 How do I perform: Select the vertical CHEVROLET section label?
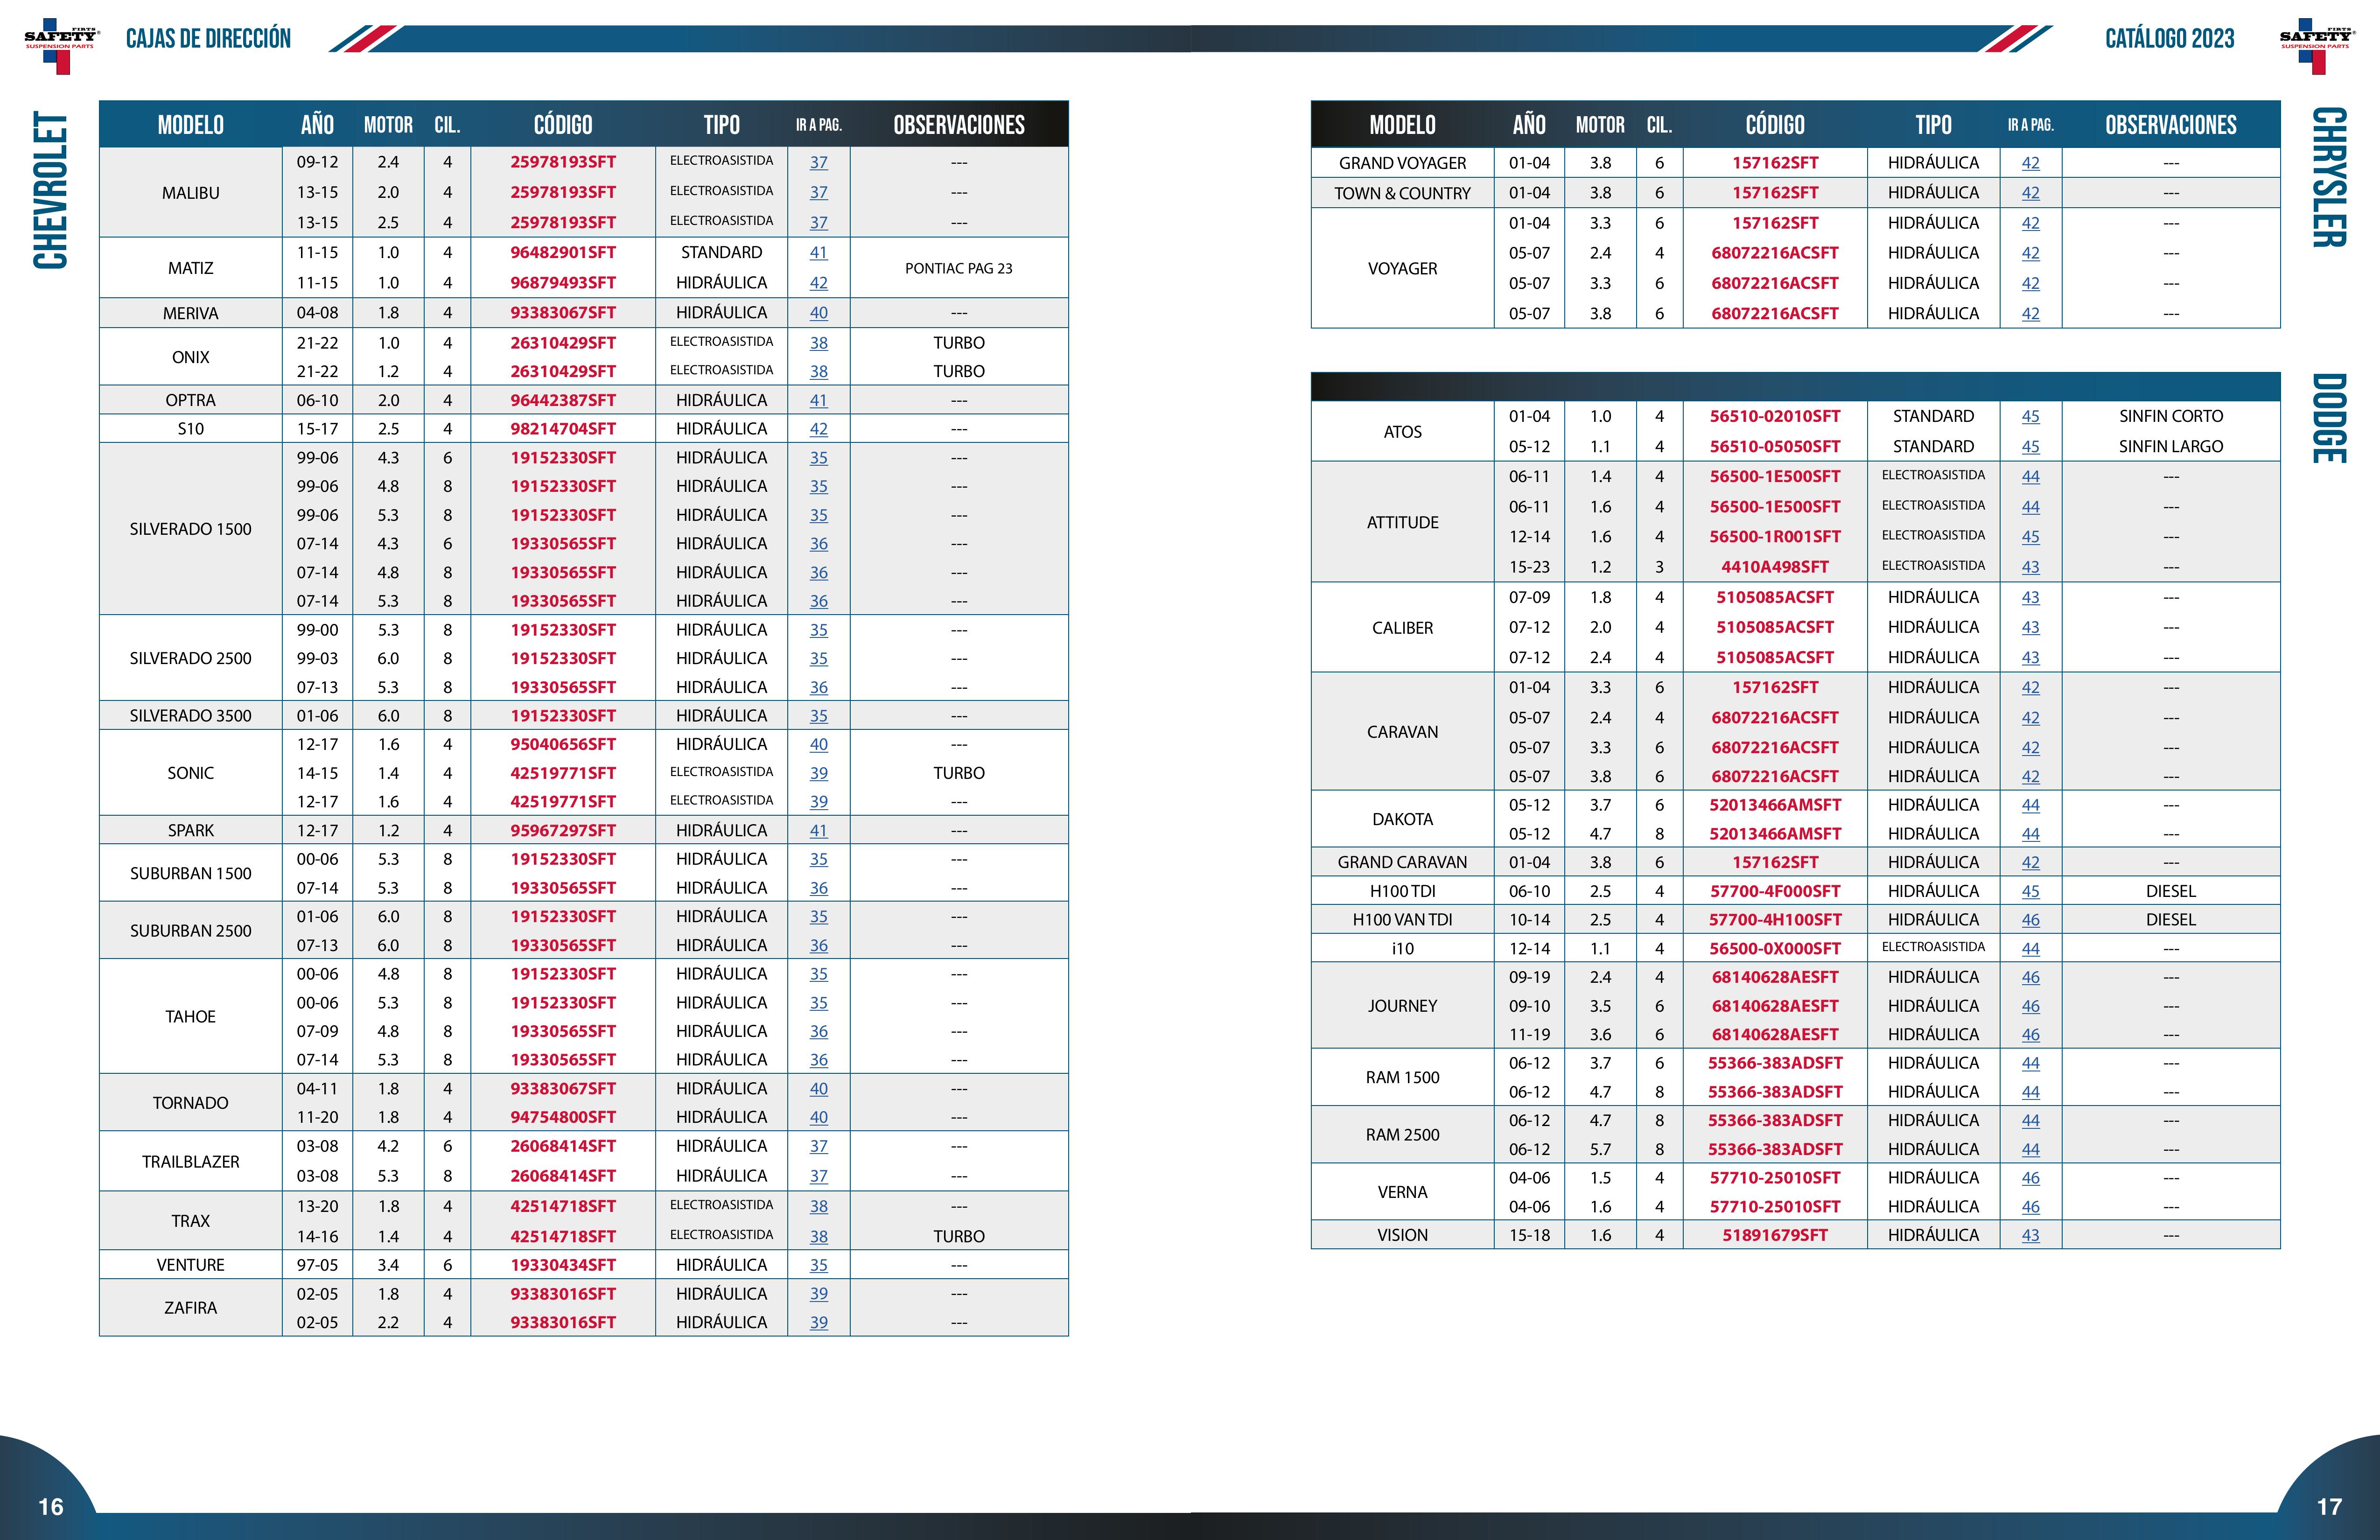click(x=50, y=190)
